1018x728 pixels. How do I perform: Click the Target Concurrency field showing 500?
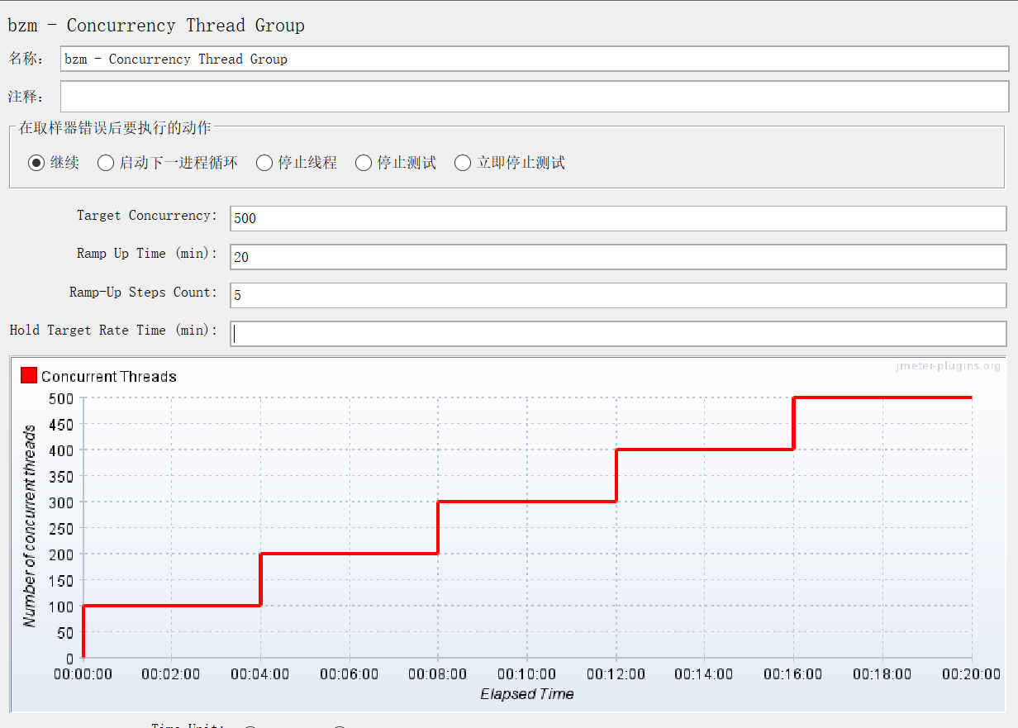(618, 218)
